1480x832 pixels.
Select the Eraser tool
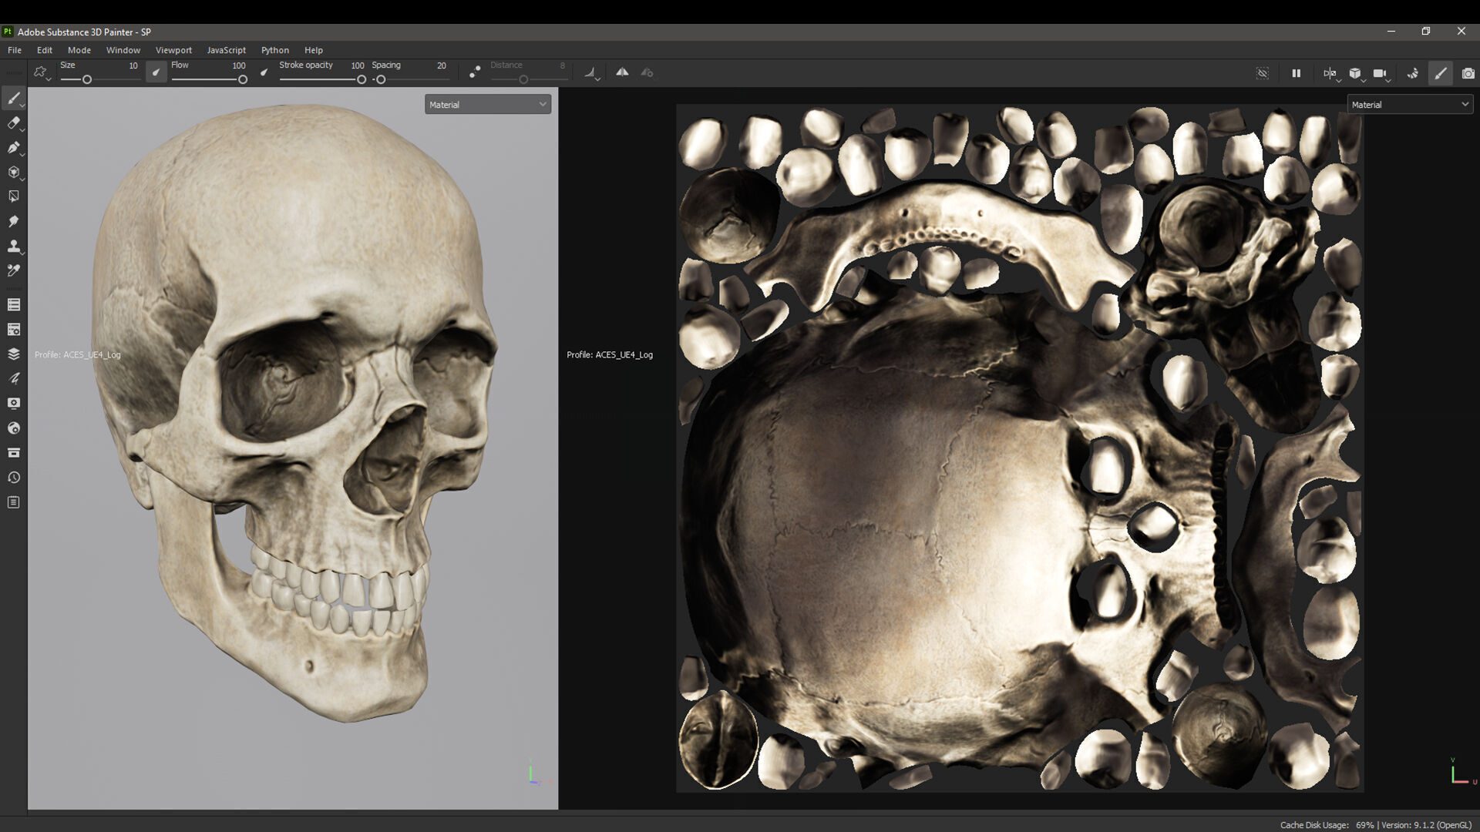tap(13, 123)
